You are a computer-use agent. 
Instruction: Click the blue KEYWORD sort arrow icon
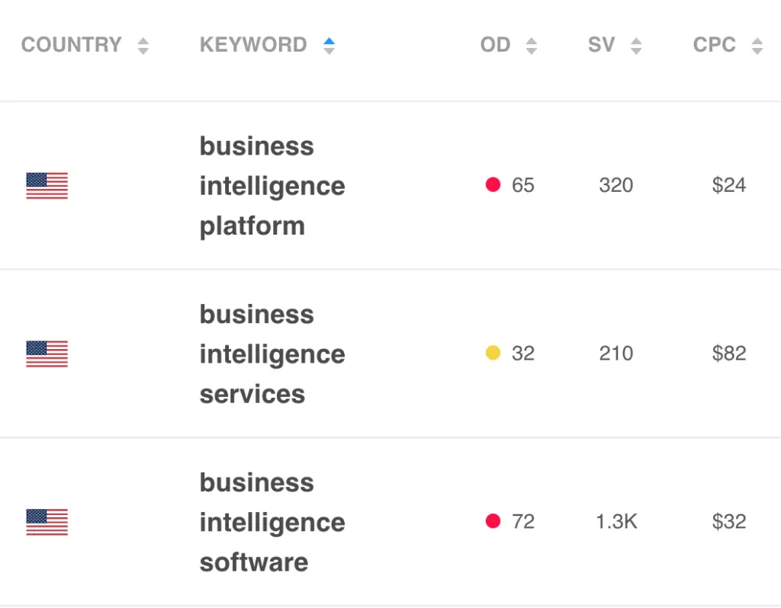(x=329, y=46)
